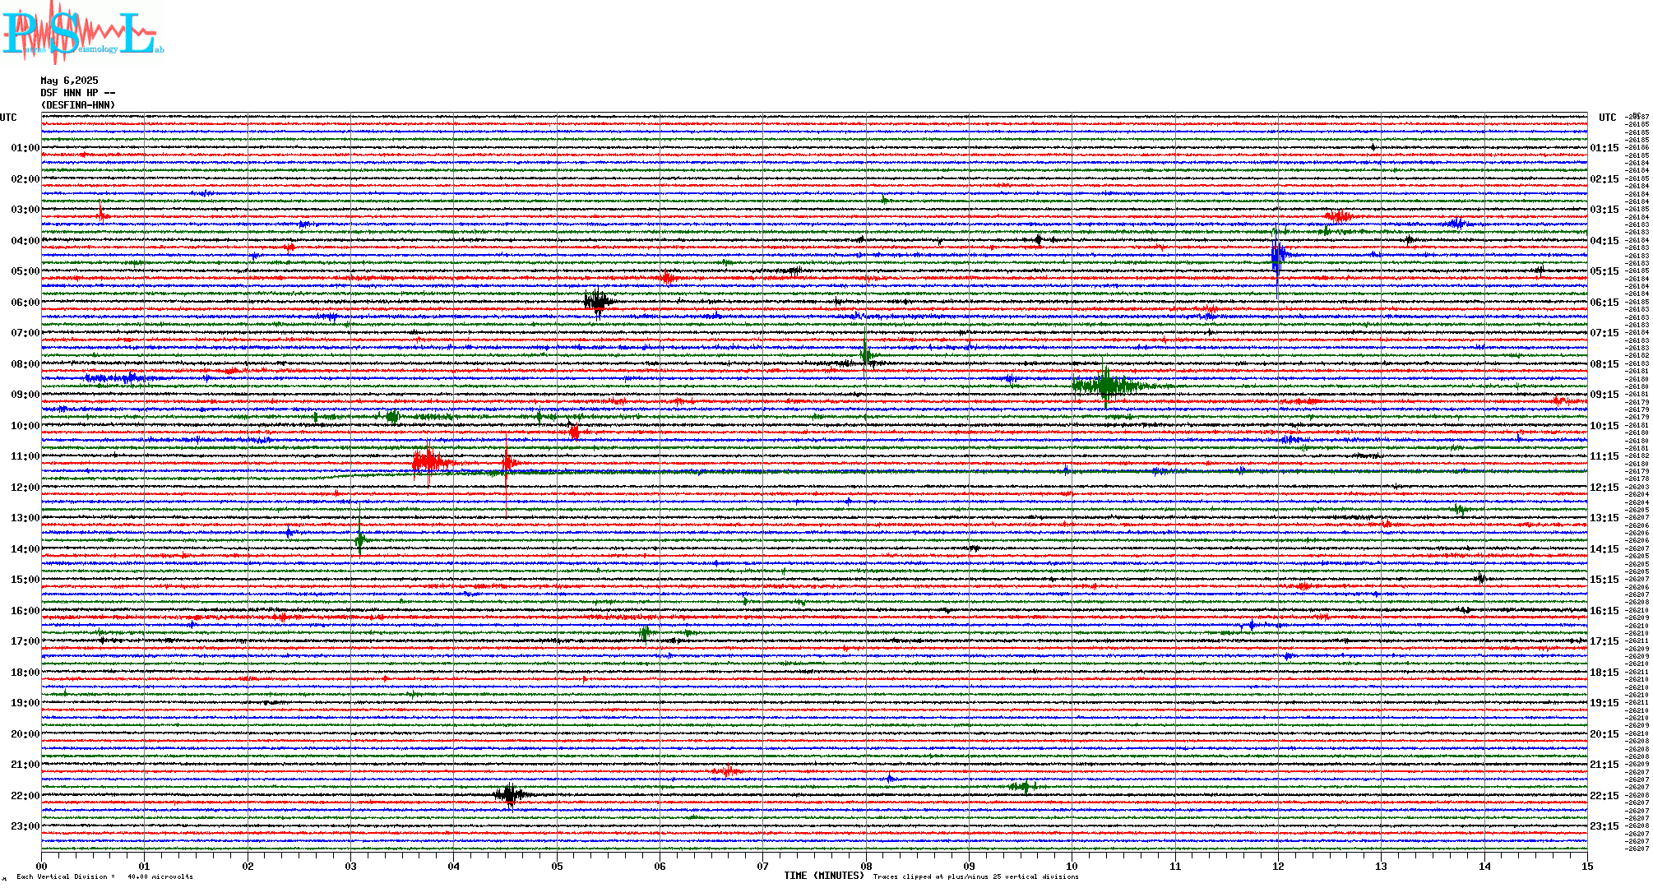Click the 16:15 time label on right

click(1604, 611)
